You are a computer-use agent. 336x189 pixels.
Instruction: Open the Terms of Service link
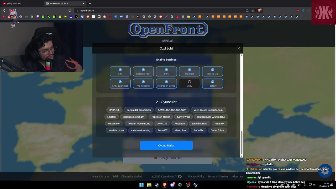click(x=218, y=176)
